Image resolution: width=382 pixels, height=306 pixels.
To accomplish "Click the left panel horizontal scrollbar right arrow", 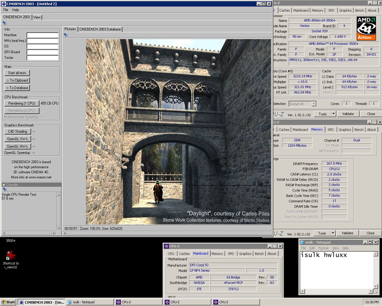I will tap(54, 233).
